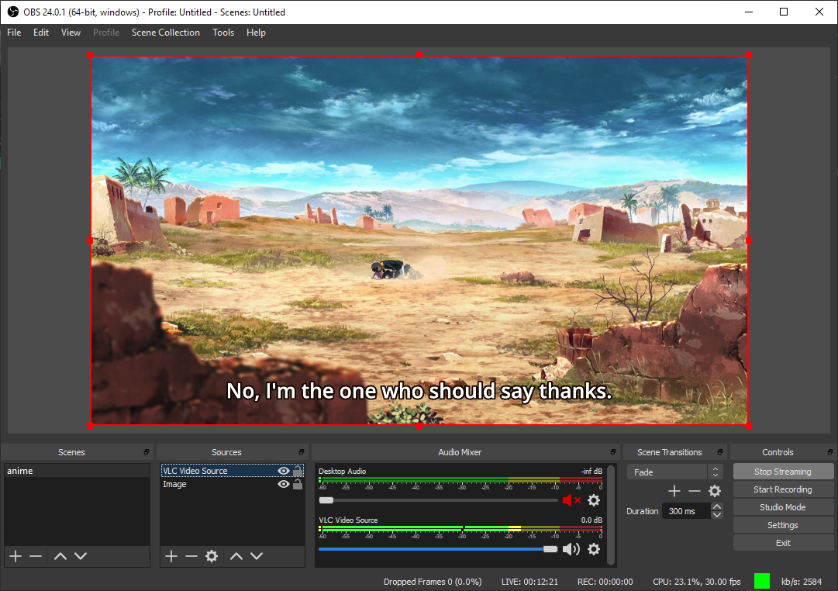Open transition properties gear icon
Image resolution: width=838 pixels, height=591 pixels.
pos(715,491)
